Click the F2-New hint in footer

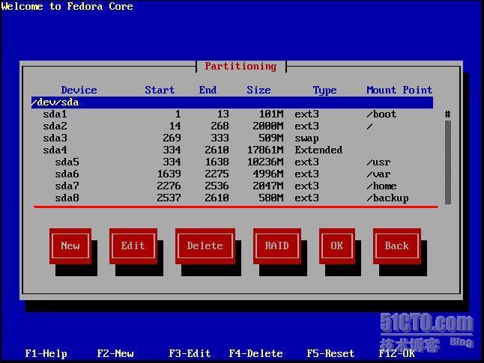[115, 353]
